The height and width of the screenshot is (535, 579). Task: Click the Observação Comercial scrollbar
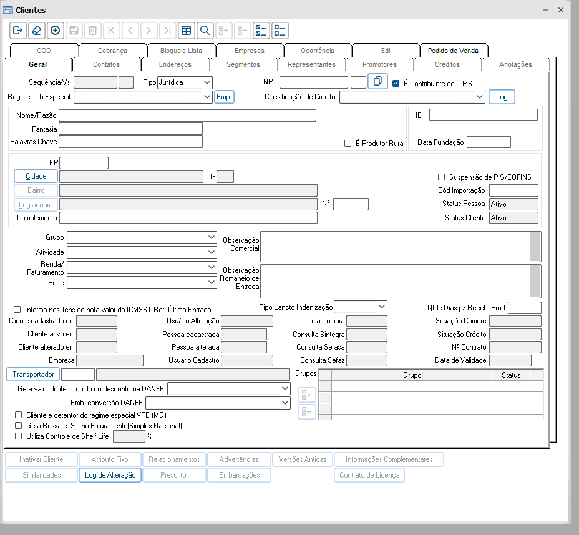coord(535,247)
